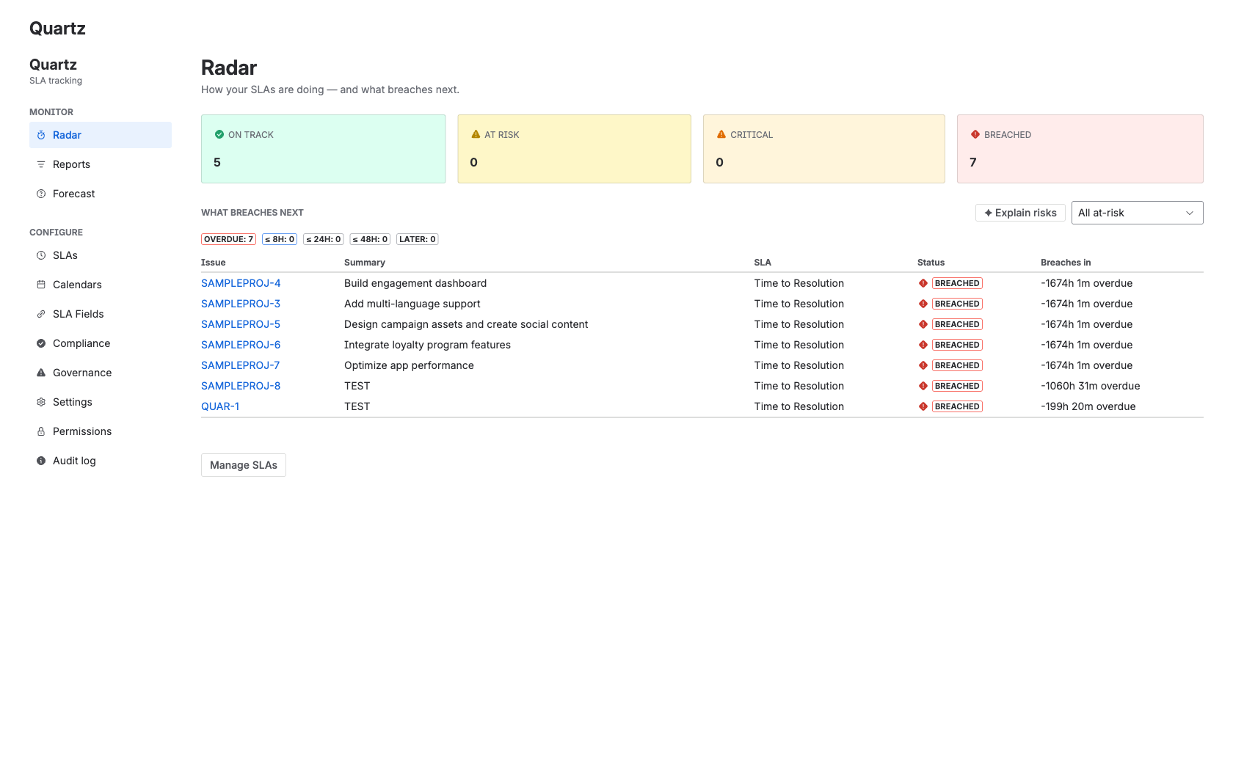This screenshot has width=1233, height=757.
Task: Select the ≤ 48H: 0 chip
Action: tap(370, 239)
